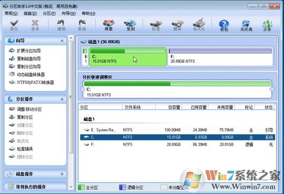Click 擦除分区 in the sidebar
Image resolution: width=284 pixels, height=194 pixels.
pyautogui.click(x=21, y=157)
